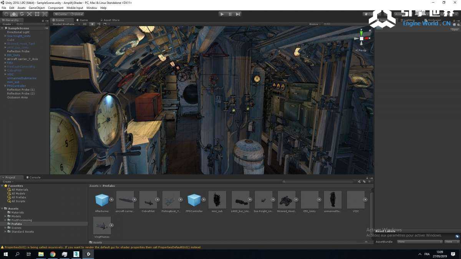Click Assets in Project breadcrumb
Viewport: 461px width, 259px height.
point(94,186)
